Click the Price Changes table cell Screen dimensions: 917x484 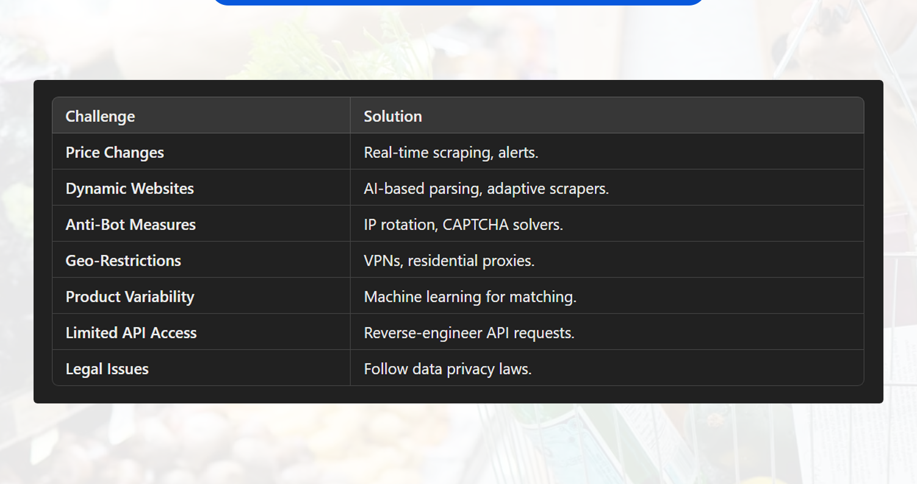[x=114, y=152]
